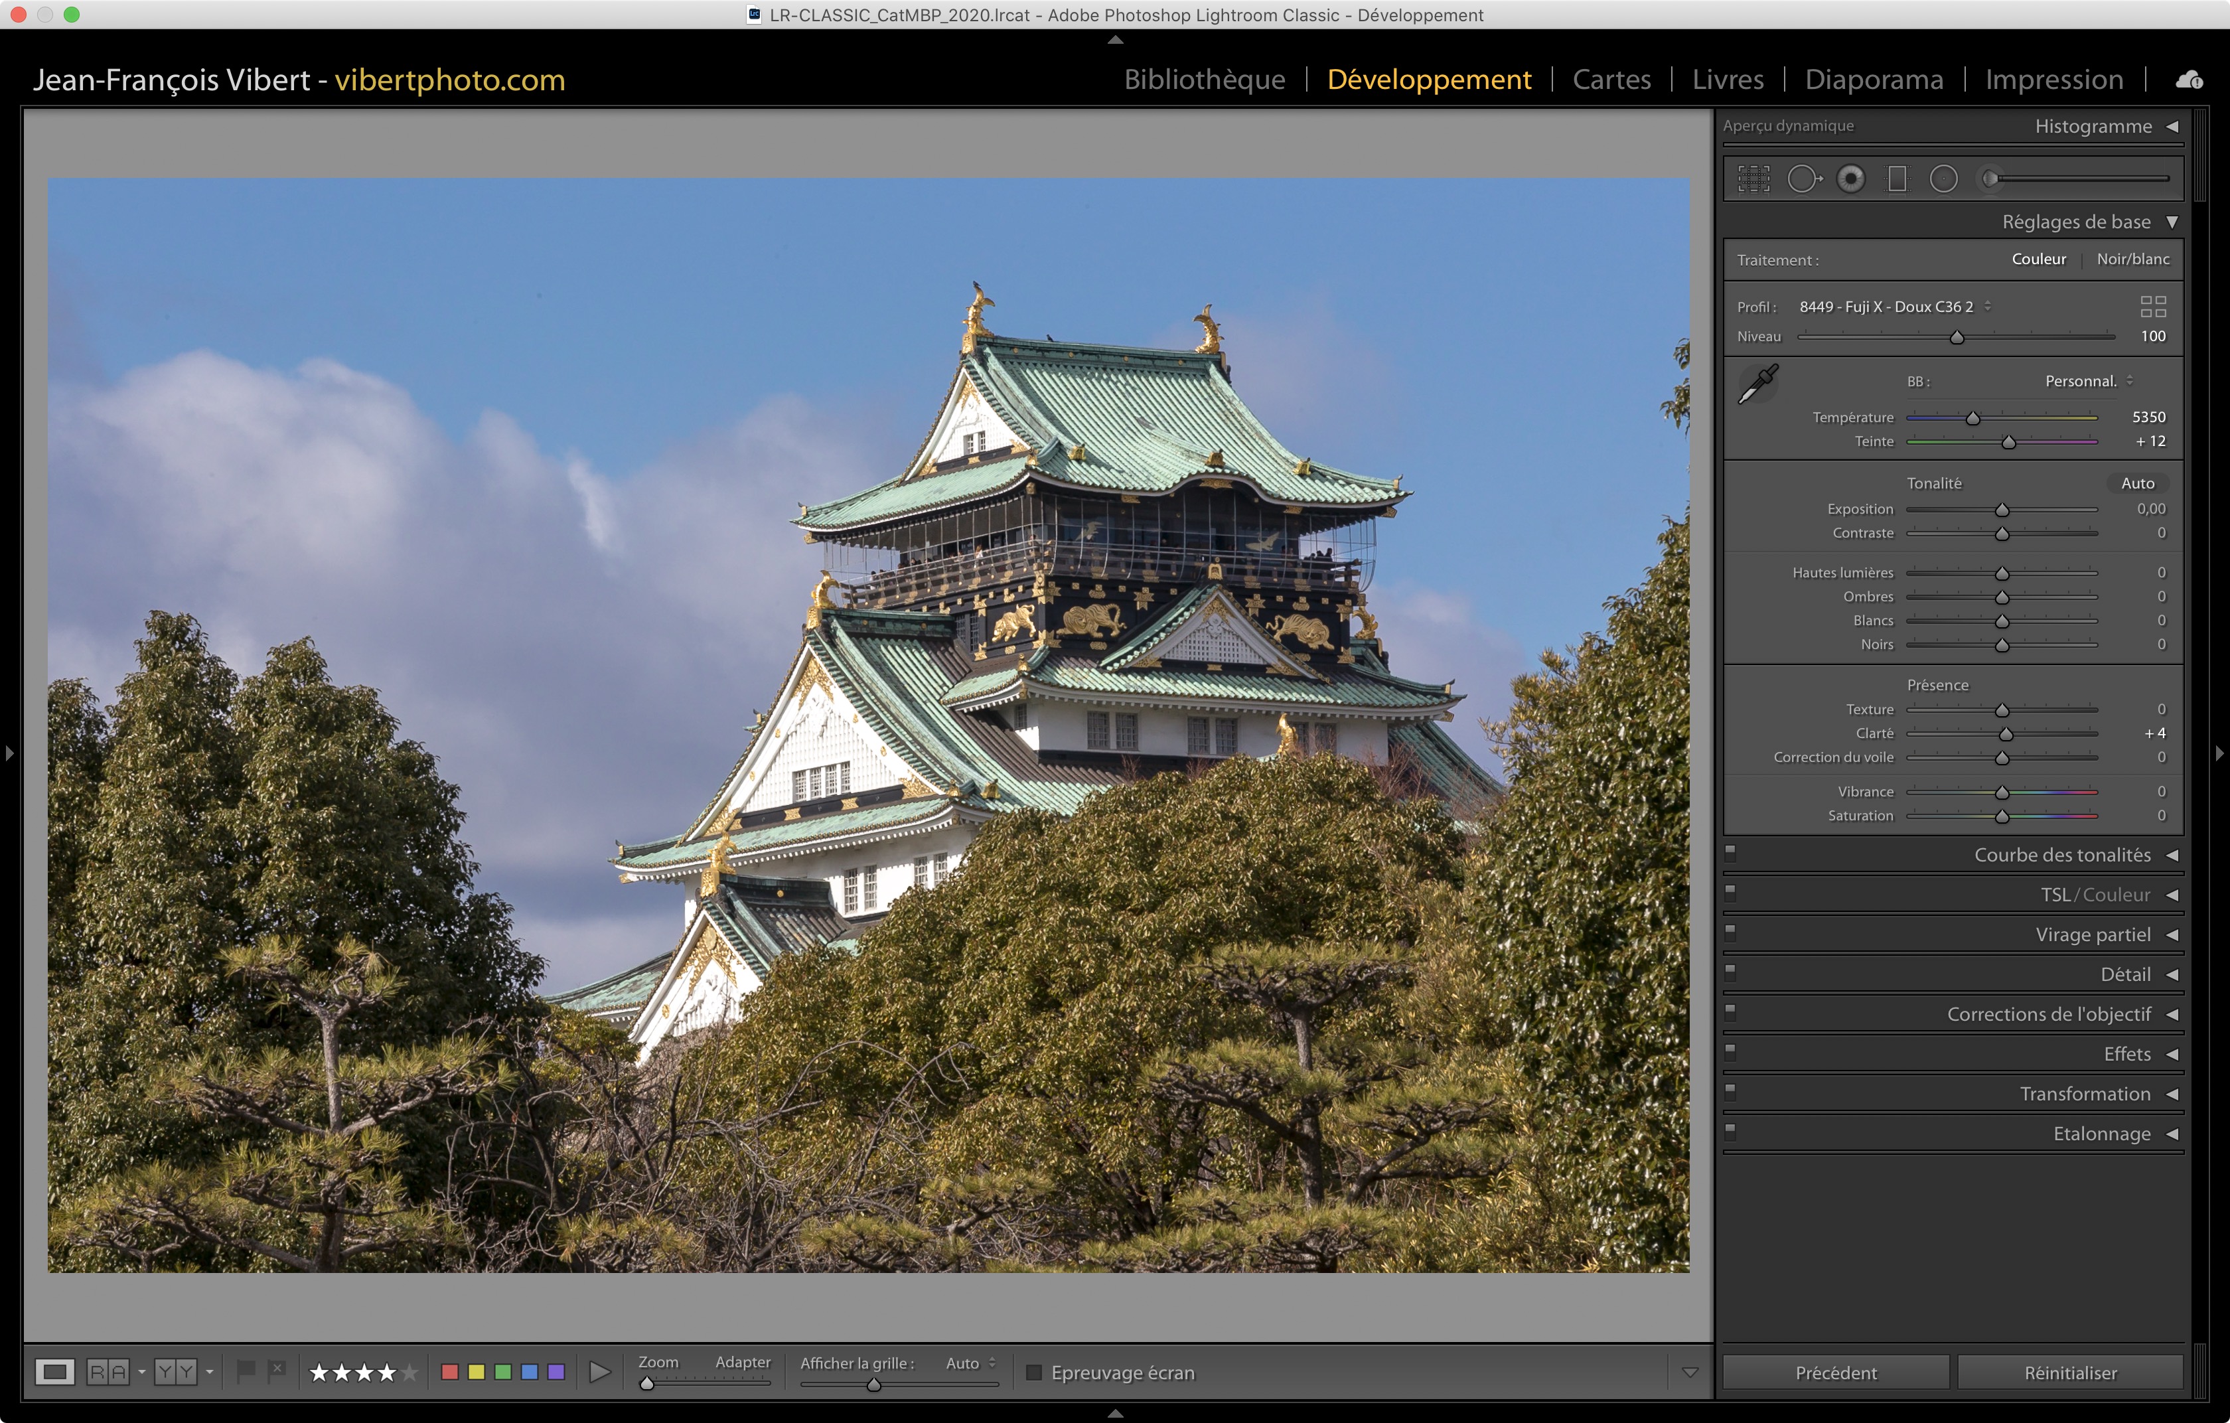Choose the Graduated Filter tool

(x=1897, y=179)
